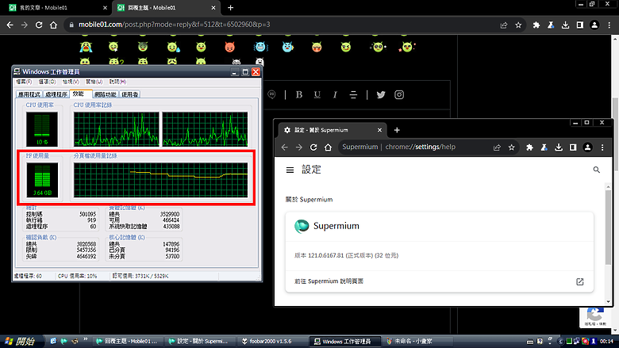This screenshot has width=619, height=348.
Task: Close the 設定 - 關於 Supermium tab
Action: click(x=379, y=130)
